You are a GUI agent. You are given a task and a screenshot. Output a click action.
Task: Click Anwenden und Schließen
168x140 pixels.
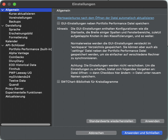tap(142, 133)
